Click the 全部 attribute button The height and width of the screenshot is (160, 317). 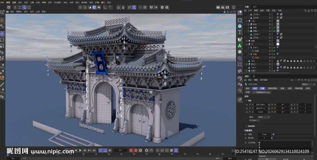[289, 89]
